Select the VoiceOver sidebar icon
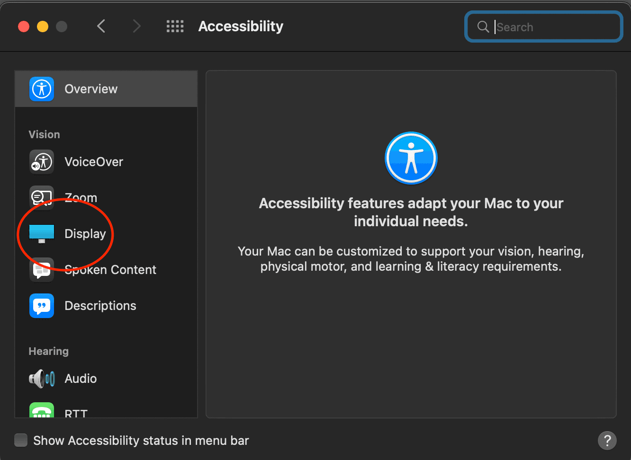 point(42,162)
